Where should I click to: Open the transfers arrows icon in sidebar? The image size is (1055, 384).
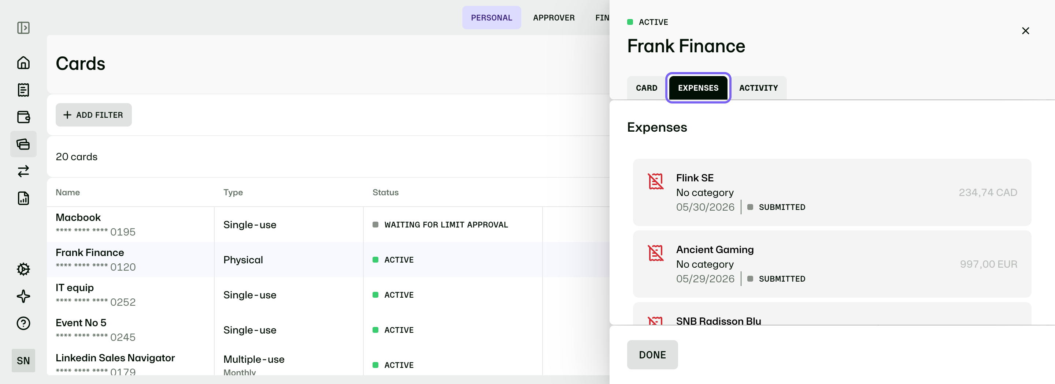point(23,171)
